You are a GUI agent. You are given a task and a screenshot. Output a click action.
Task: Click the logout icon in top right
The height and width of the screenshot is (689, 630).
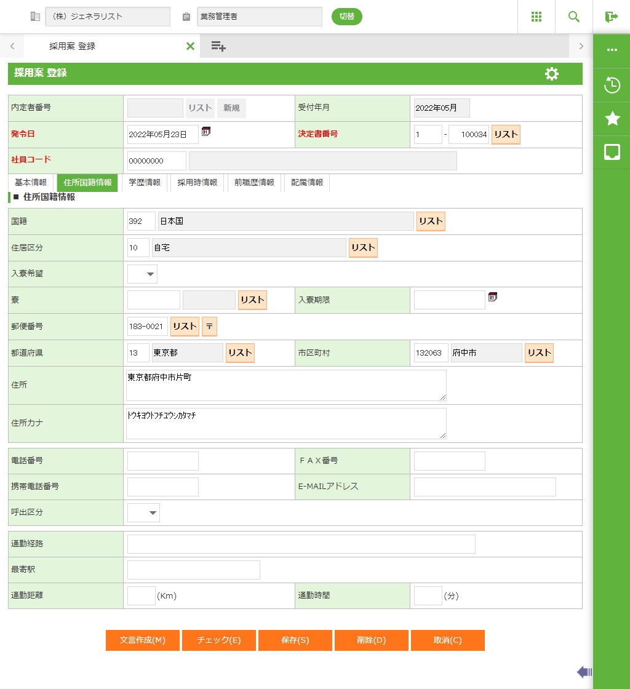coord(611,17)
